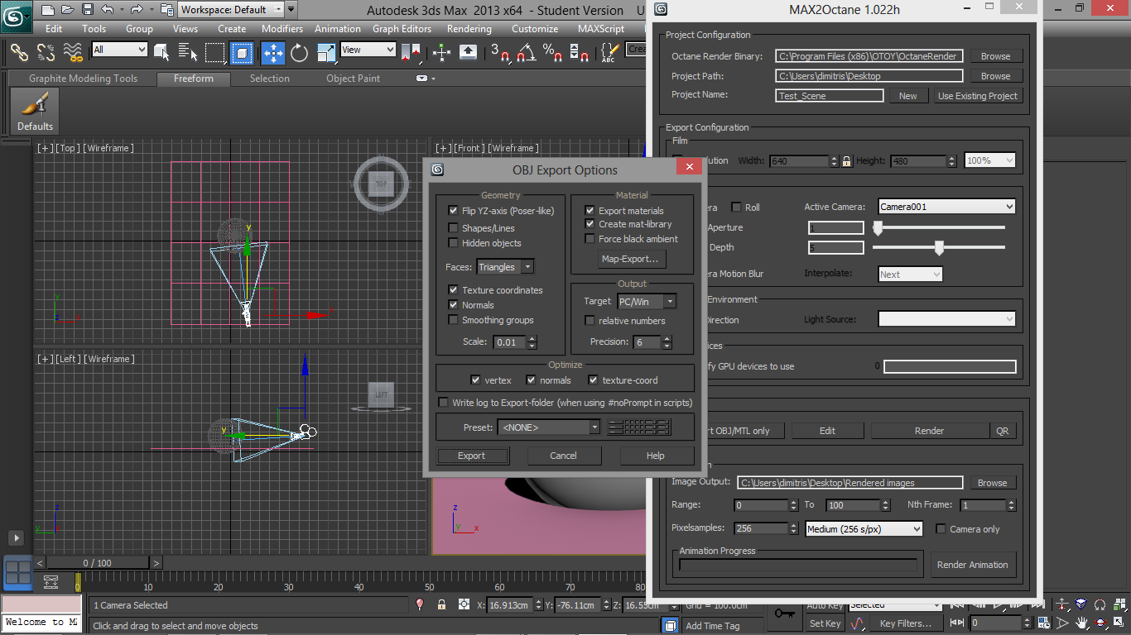Viewport: 1131px width, 635px height.
Task: Click the 0 / 100 time slider
Action: point(98,563)
